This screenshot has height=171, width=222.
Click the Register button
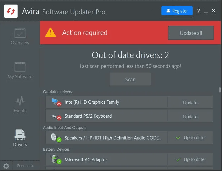[x=177, y=11]
